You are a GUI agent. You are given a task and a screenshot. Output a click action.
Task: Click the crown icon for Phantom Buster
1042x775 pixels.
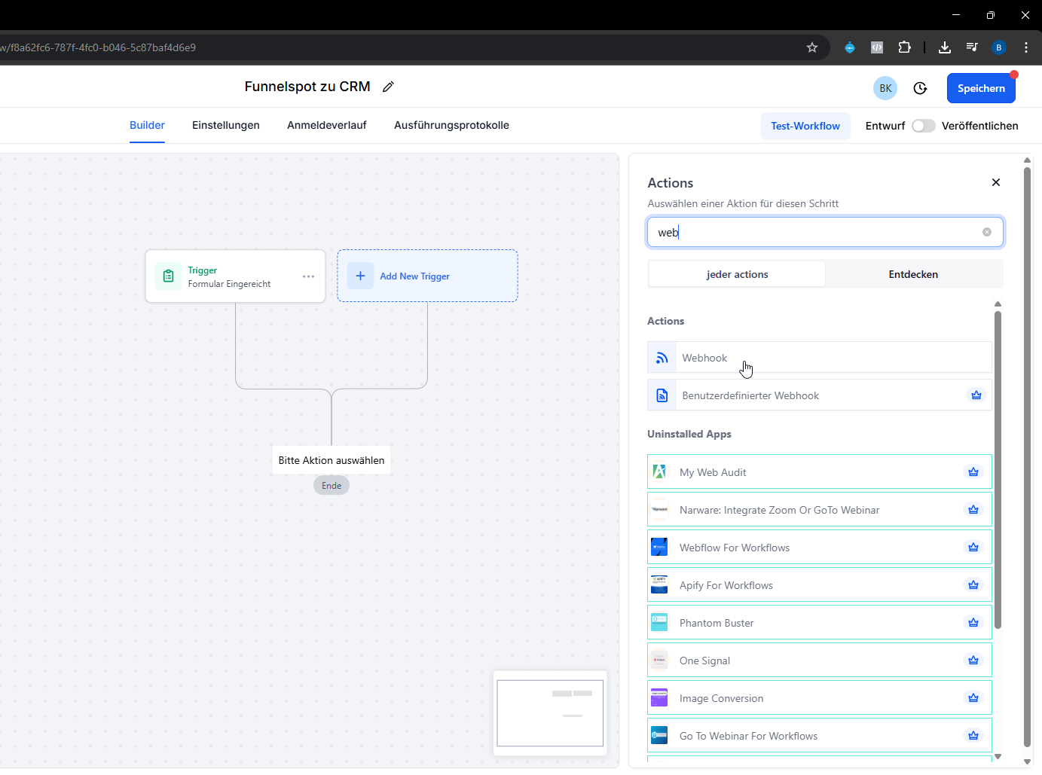(x=973, y=623)
